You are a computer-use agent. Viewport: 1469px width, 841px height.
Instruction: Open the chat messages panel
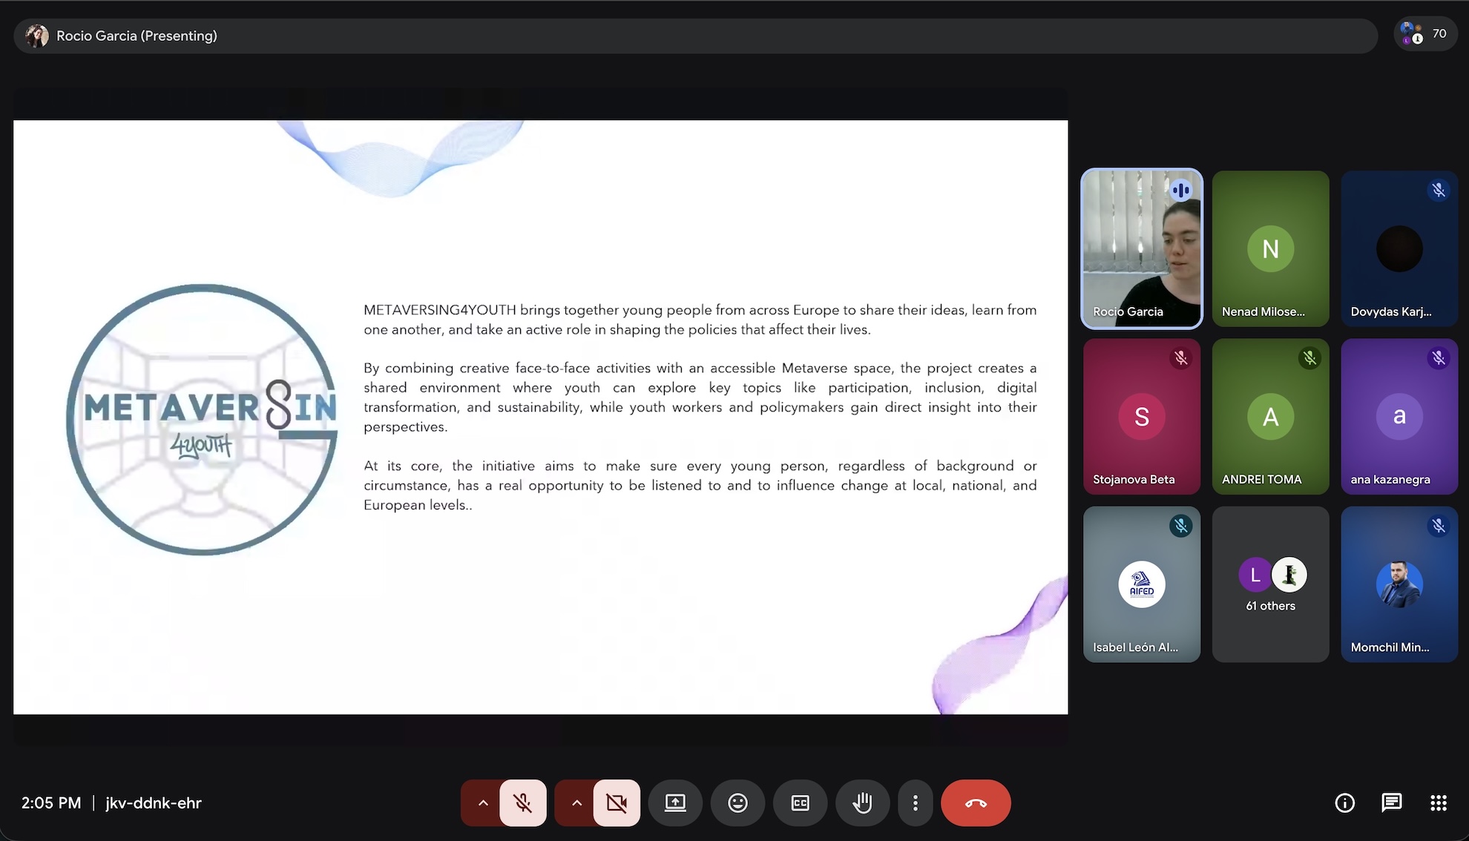(1392, 802)
